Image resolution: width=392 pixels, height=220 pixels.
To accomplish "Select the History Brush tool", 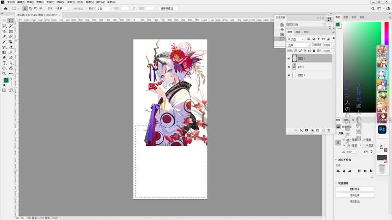I will [x=4, y=47].
